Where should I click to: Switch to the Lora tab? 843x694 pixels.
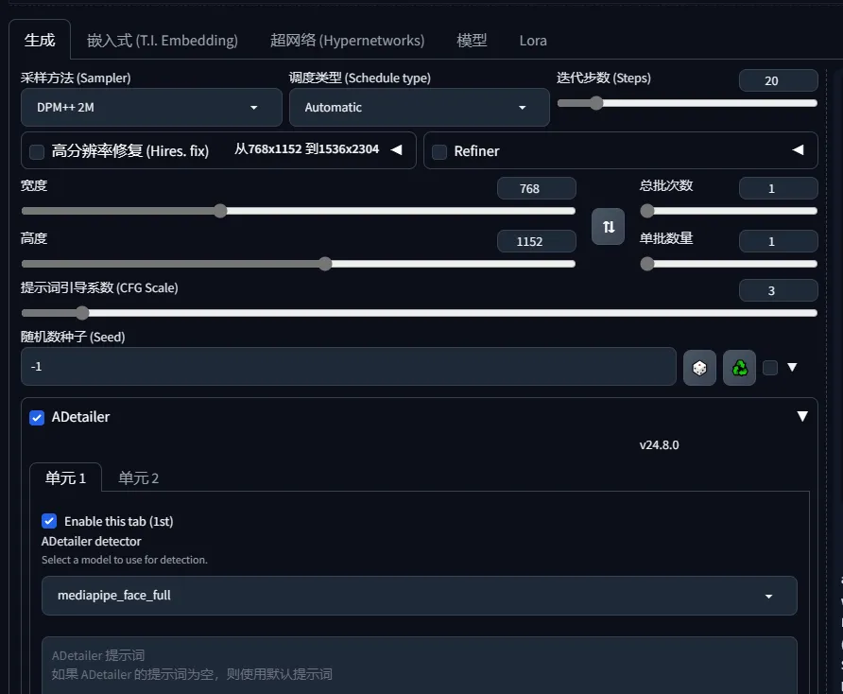pyautogui.click(x=533, y=41)
